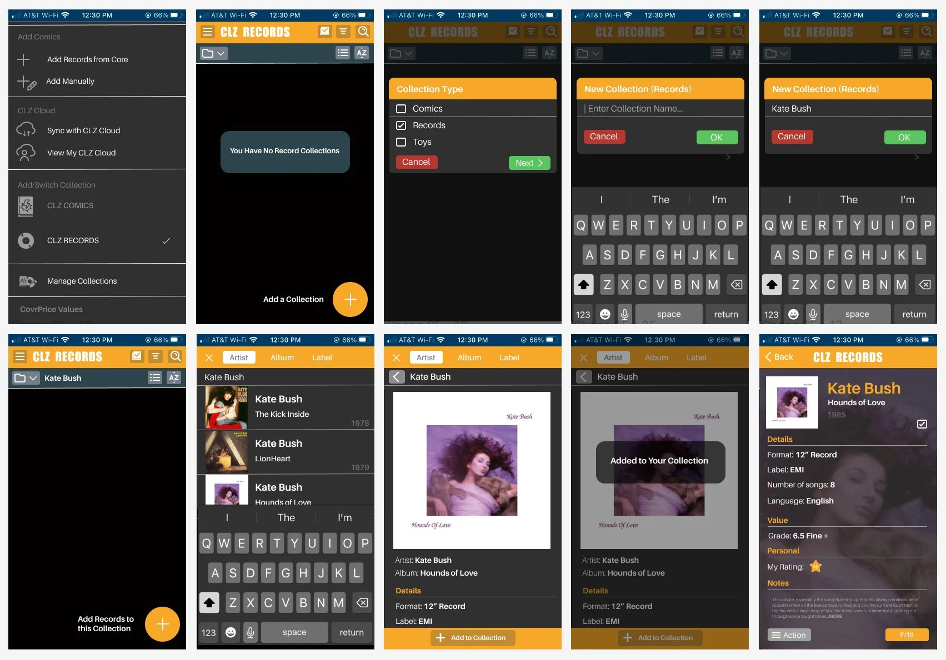946x660 pixels.
Task: Tap search magnifier on the No Record Collections screen
Action: [363, 32]
